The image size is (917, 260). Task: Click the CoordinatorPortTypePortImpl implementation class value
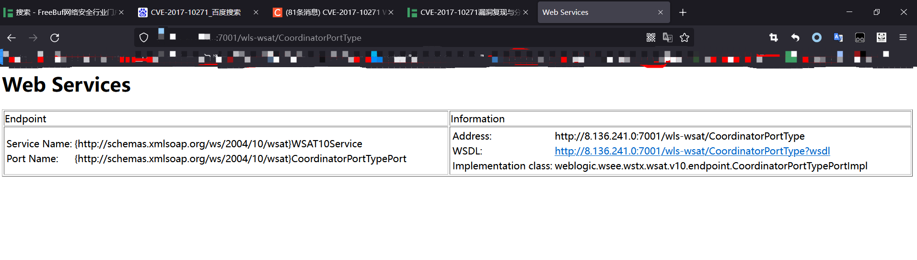pyautogui.click(x=711, y=166)
